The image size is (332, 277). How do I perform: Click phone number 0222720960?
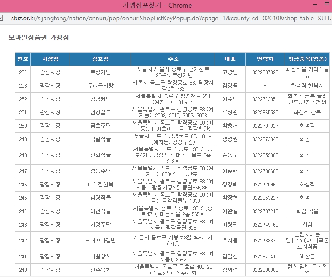coord(265,185)
